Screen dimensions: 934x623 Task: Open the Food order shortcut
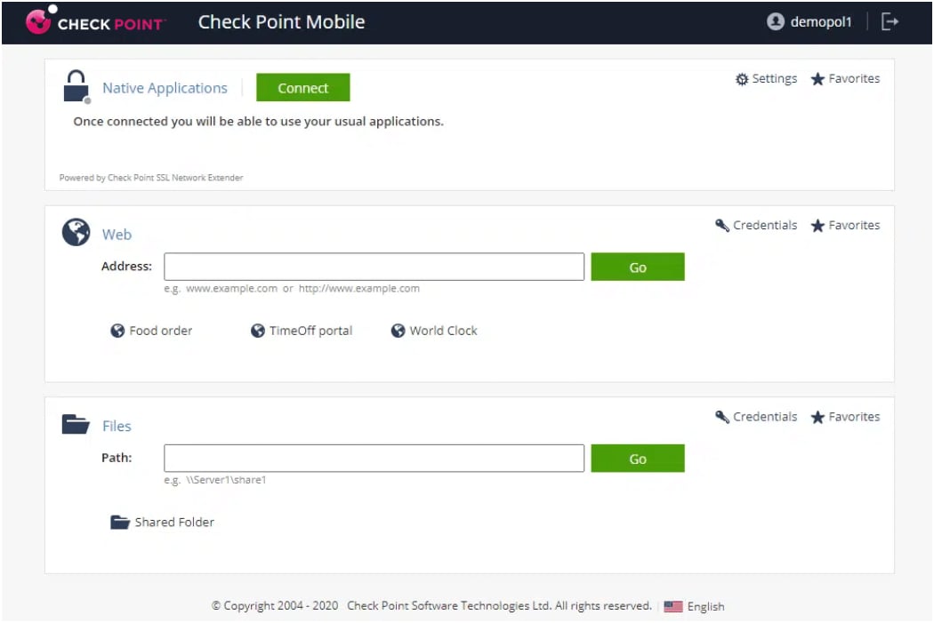pyautogui.click(x=151, y=331)
